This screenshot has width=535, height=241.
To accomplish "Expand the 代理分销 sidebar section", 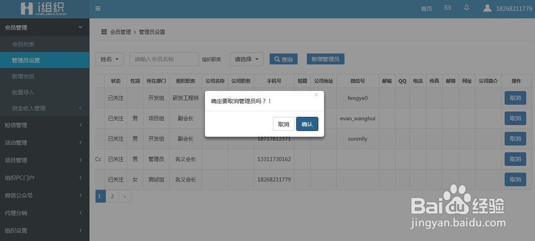I will (x=45, y=213).
